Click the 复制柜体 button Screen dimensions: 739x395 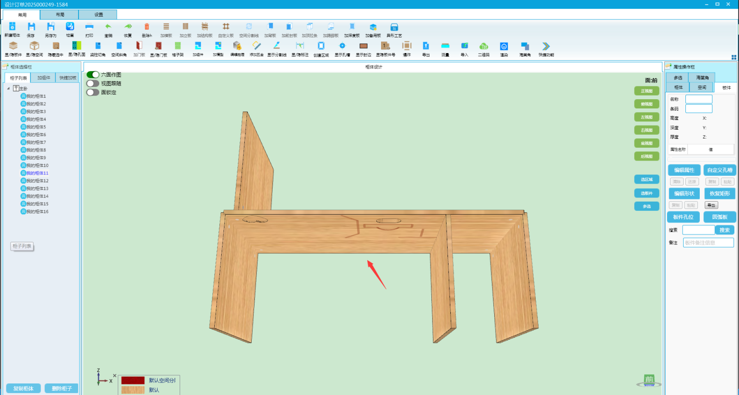pos(23,389)
